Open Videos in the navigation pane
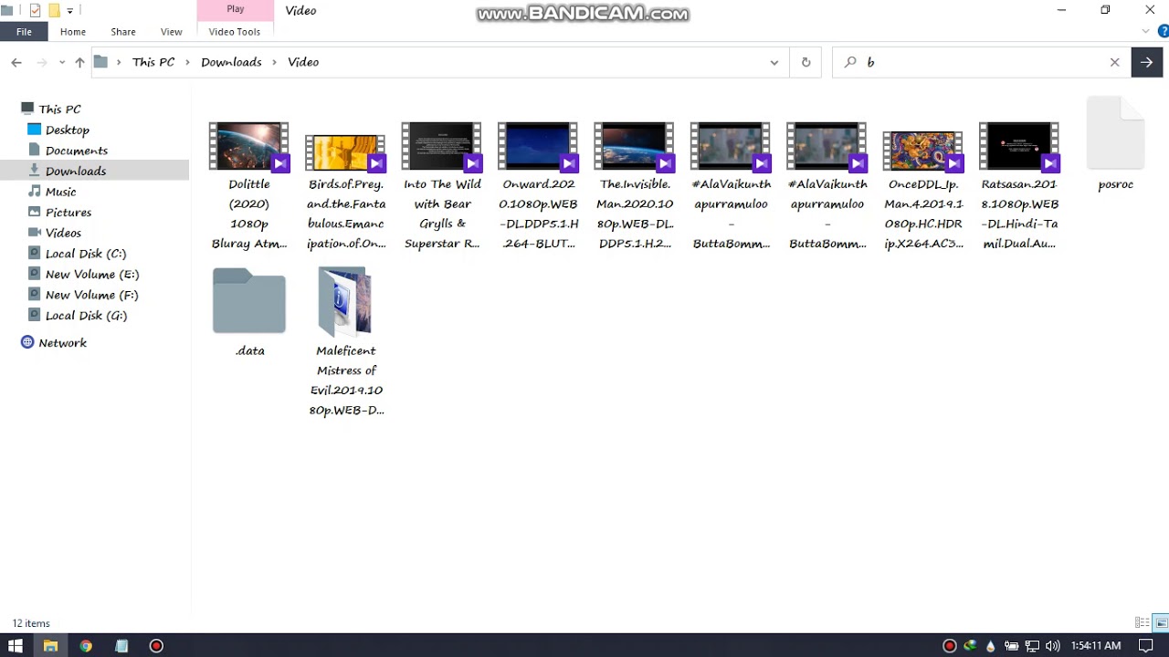1169x657 pixels. coord(63,233)
